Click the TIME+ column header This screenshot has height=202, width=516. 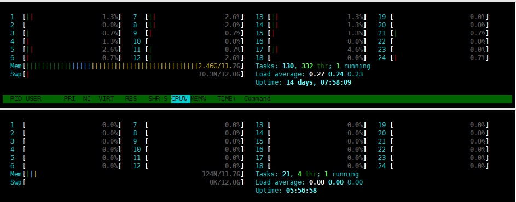click(x=227, y=99)
